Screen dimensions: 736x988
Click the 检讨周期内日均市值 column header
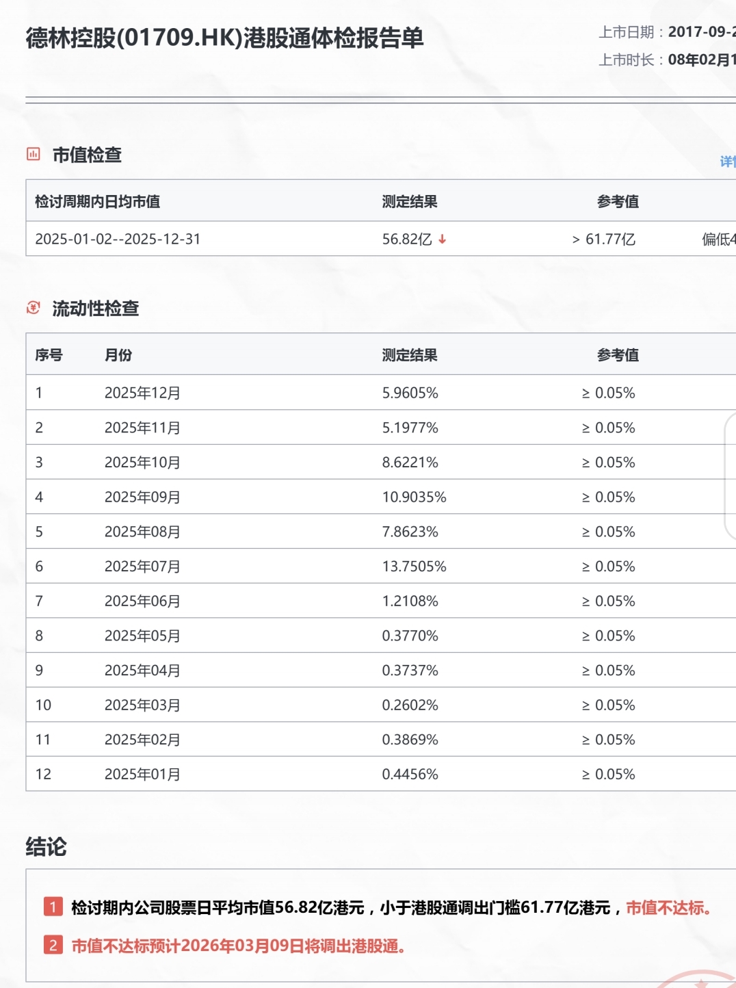click(98, 201)
